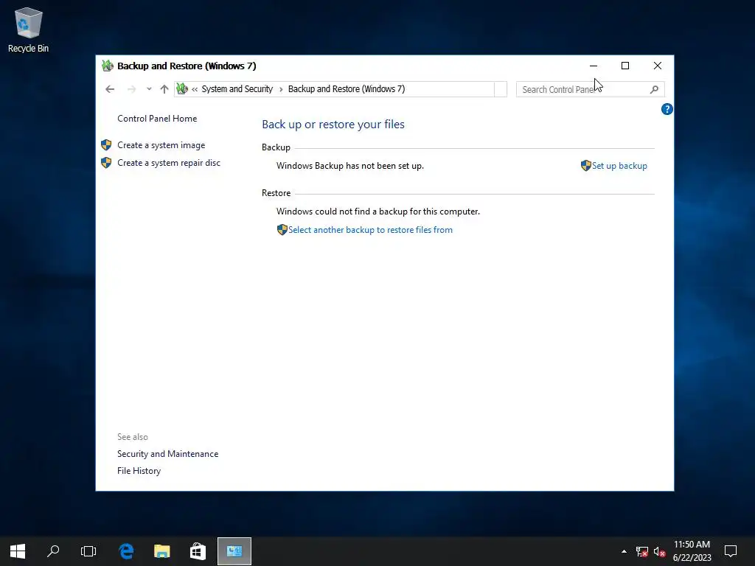Expand the hidden breadcrumb chevron in address bar
Viewport: 755px width, 566px height.
click(195, 89)
